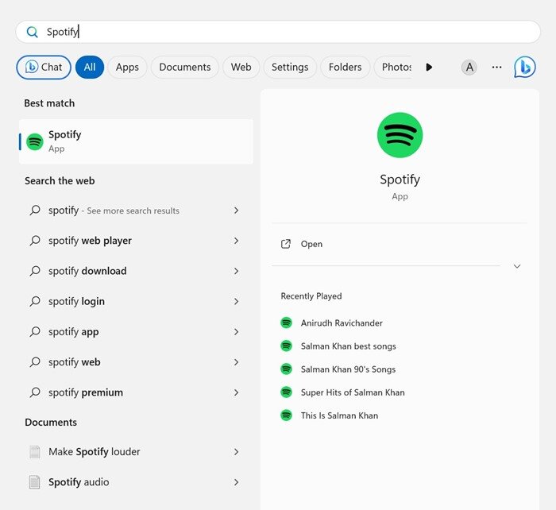Open the three-dot more options menu

(496, 67)
